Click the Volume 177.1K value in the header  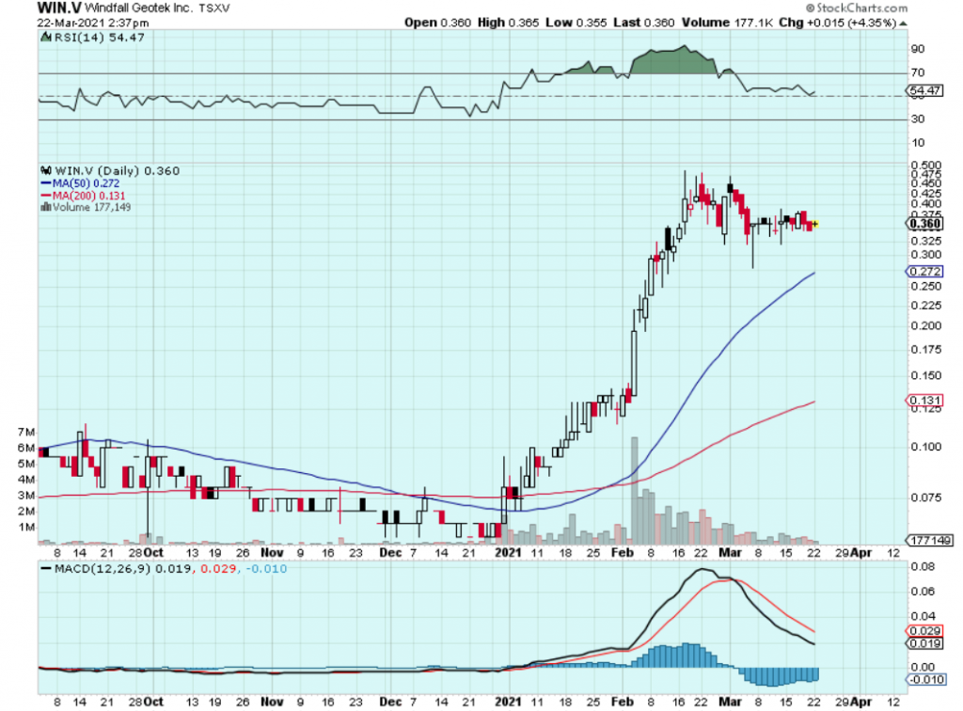click(727, 23)
